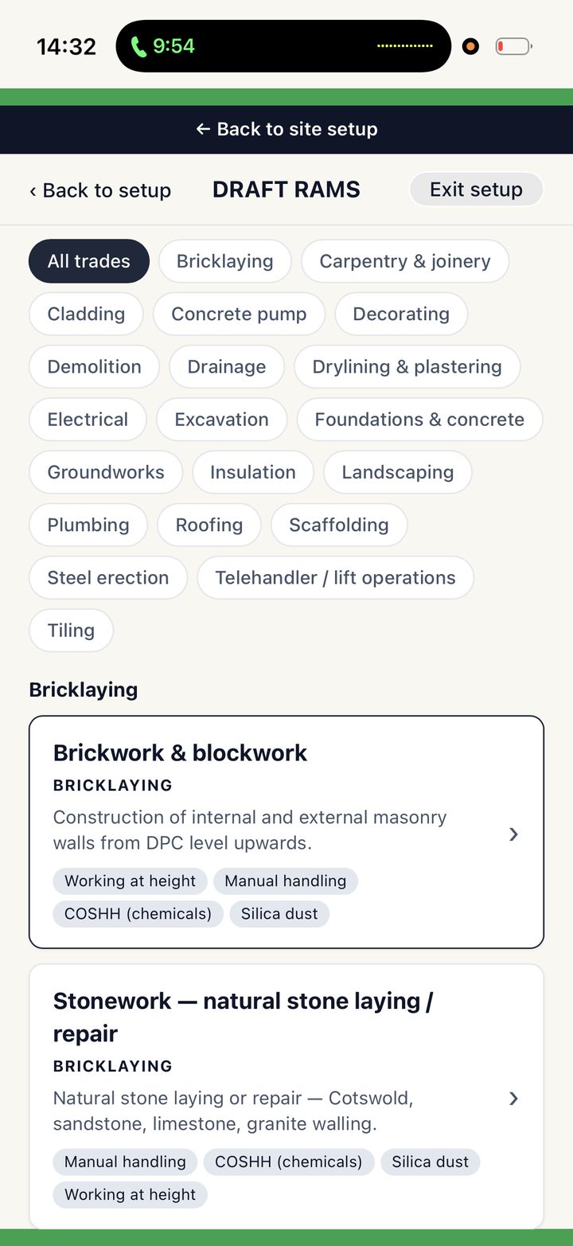Filter by Carpentry & joinery trade
573x1246 pixels.
405,261
